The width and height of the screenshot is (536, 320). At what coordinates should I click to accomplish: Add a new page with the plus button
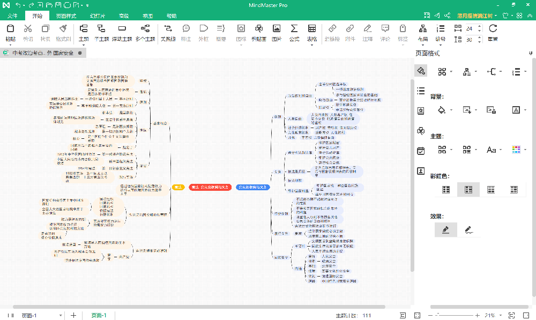click(73, 315)
